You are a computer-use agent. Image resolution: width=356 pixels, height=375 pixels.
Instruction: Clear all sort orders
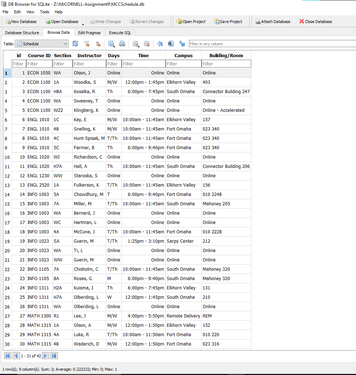(x=98, y=44)
